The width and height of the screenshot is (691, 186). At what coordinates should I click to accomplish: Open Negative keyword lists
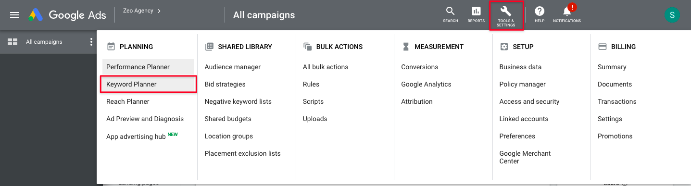[x=238, y=101]
